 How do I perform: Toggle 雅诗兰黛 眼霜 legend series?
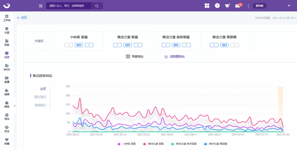click(x=153, y=144)
